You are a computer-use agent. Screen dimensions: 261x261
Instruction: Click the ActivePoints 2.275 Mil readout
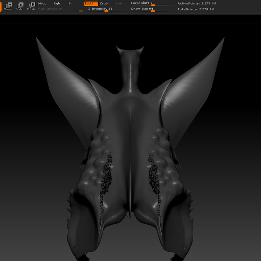point(197,4)
